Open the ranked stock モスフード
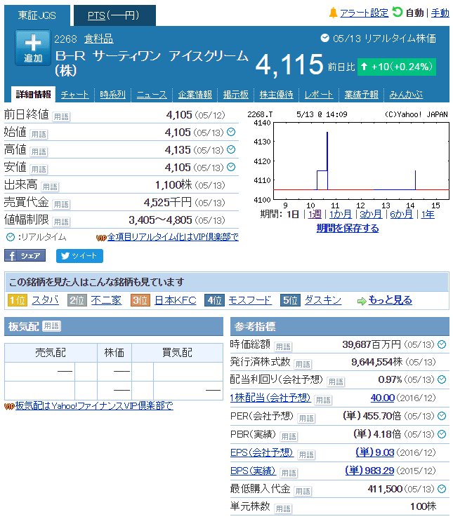453x519 pixels. (250, 300)
